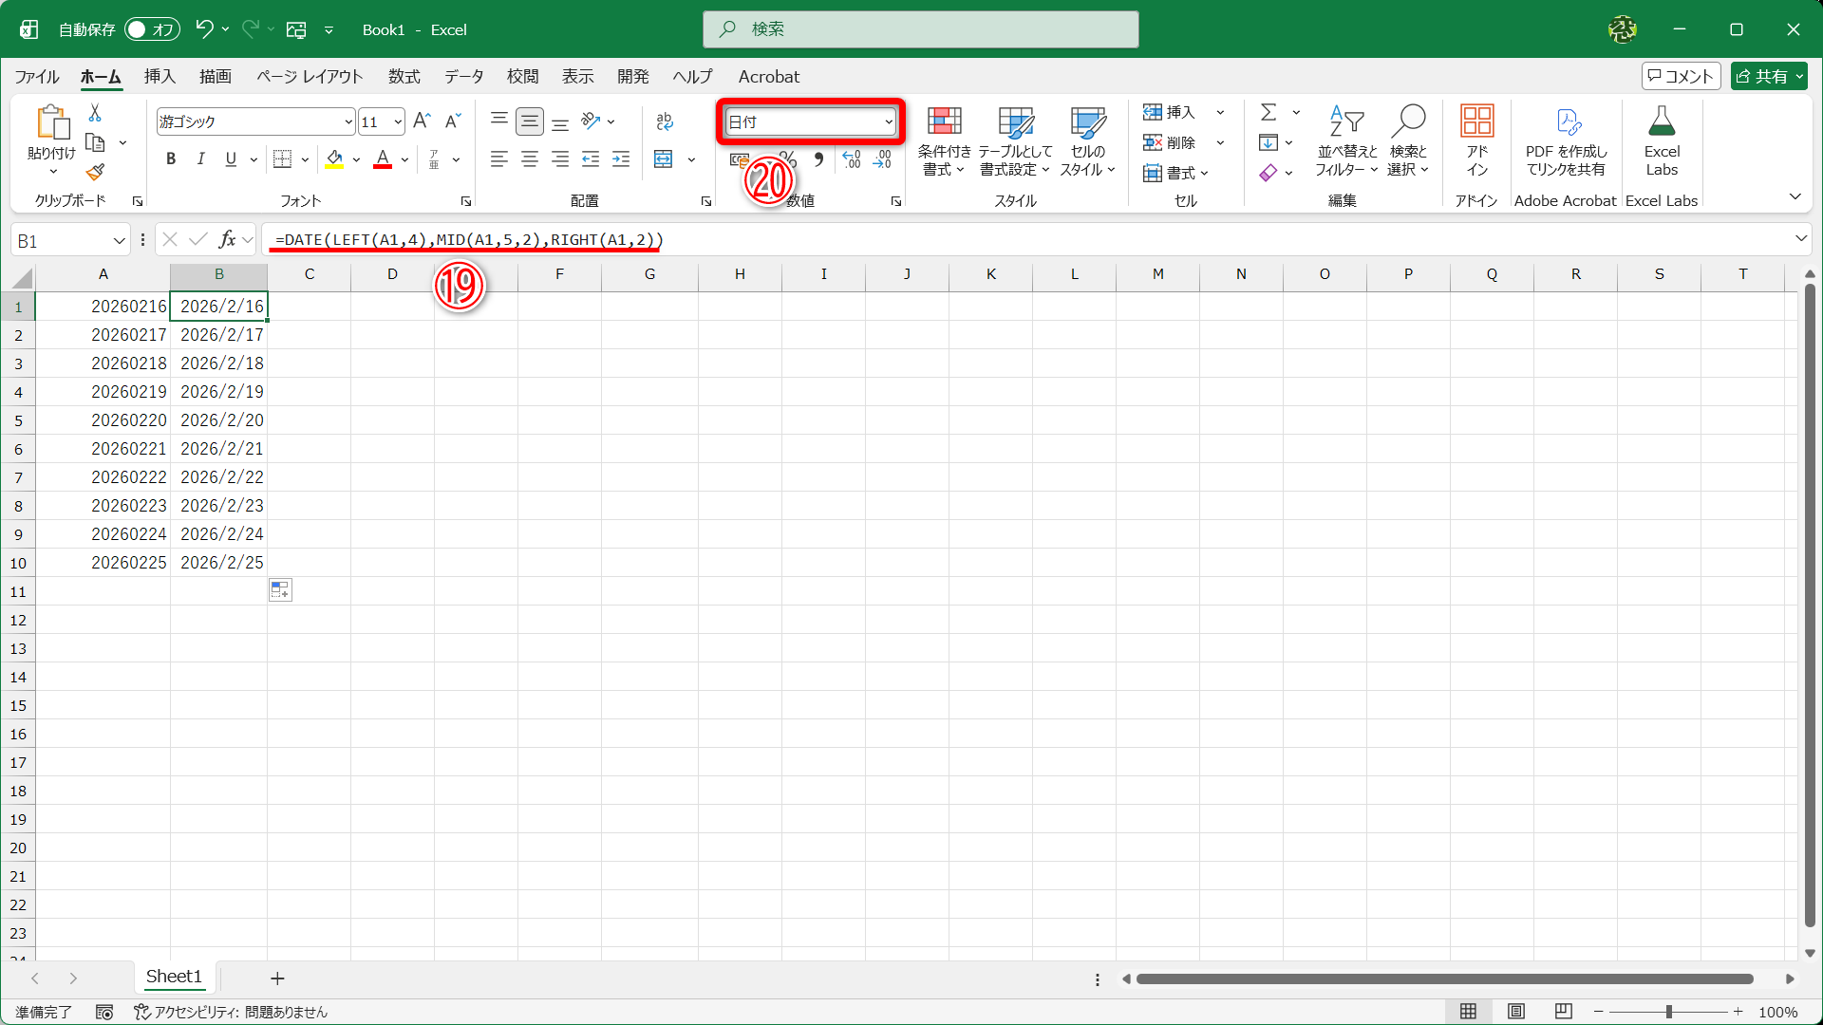Expand the fill color dropdown arrow
This screenshot has width=1823, height=1025.
click(356, 159)
